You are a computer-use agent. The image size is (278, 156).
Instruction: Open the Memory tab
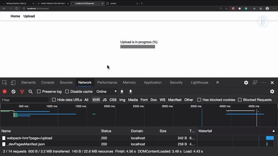[129, 82]
